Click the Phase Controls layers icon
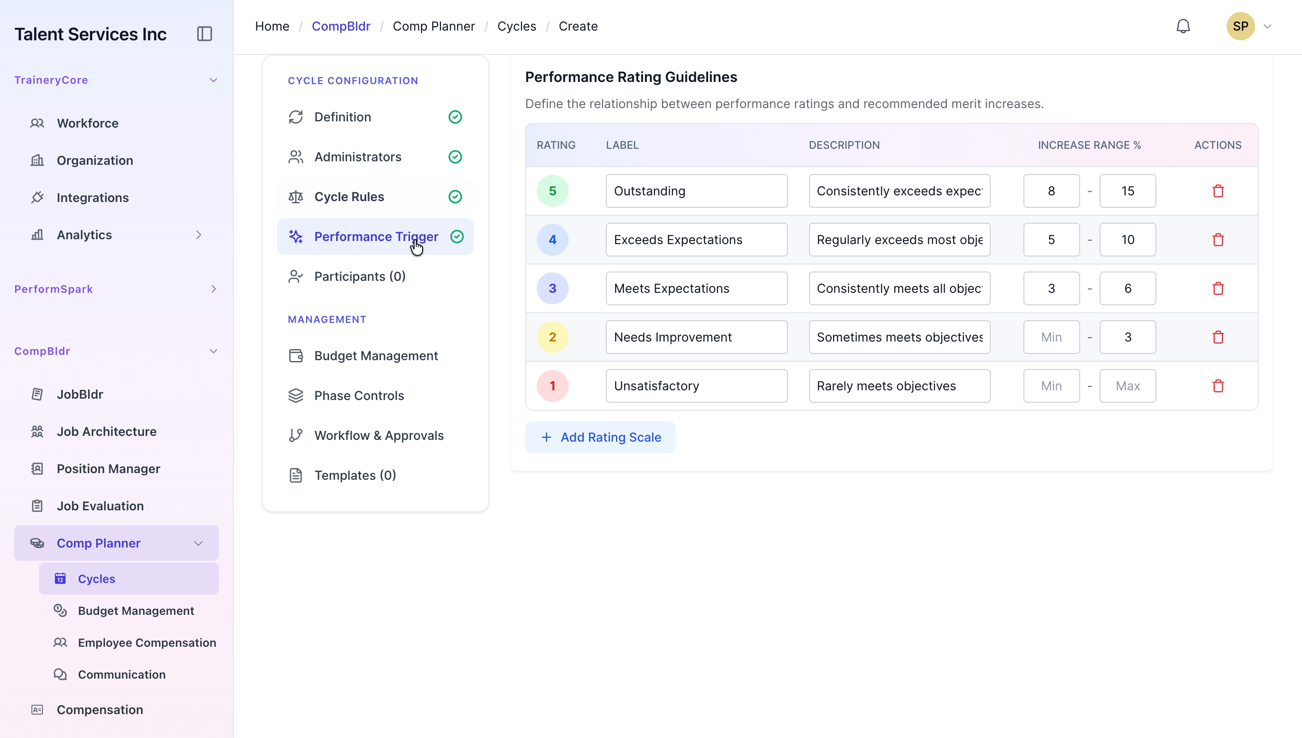 296,395
